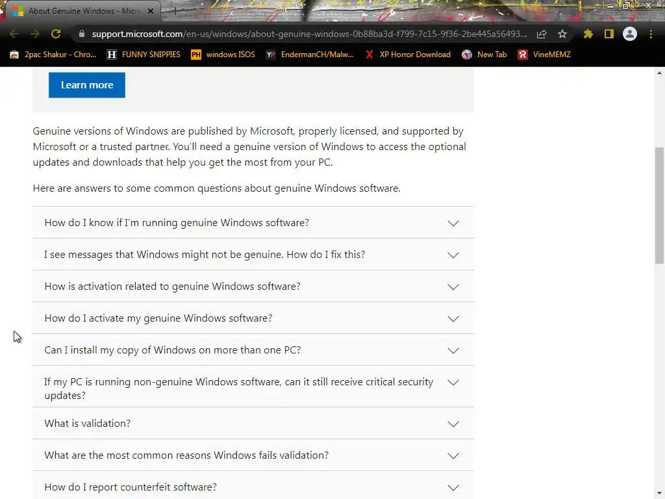Image resolution: width=665 pixels, height=499 pixels.
Task: Click "How do I activate my genuine Windows software?"
Action: [158, 318]
